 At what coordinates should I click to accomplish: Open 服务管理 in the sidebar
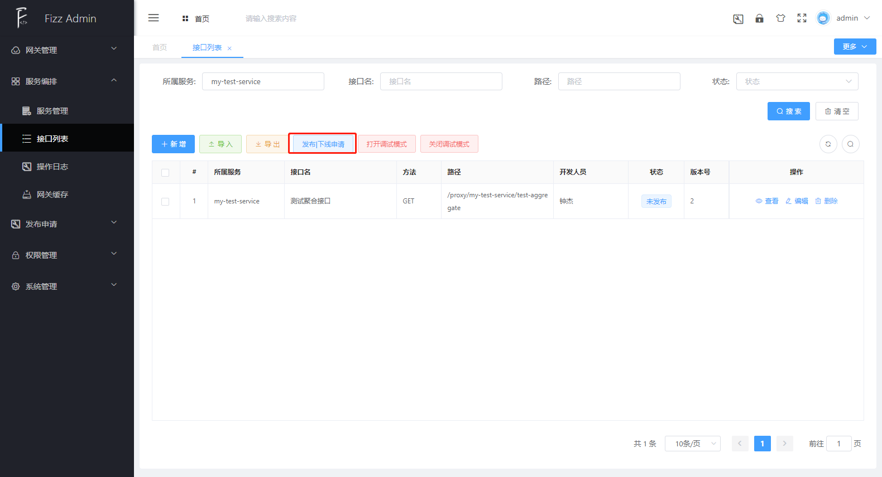point(52,111)
